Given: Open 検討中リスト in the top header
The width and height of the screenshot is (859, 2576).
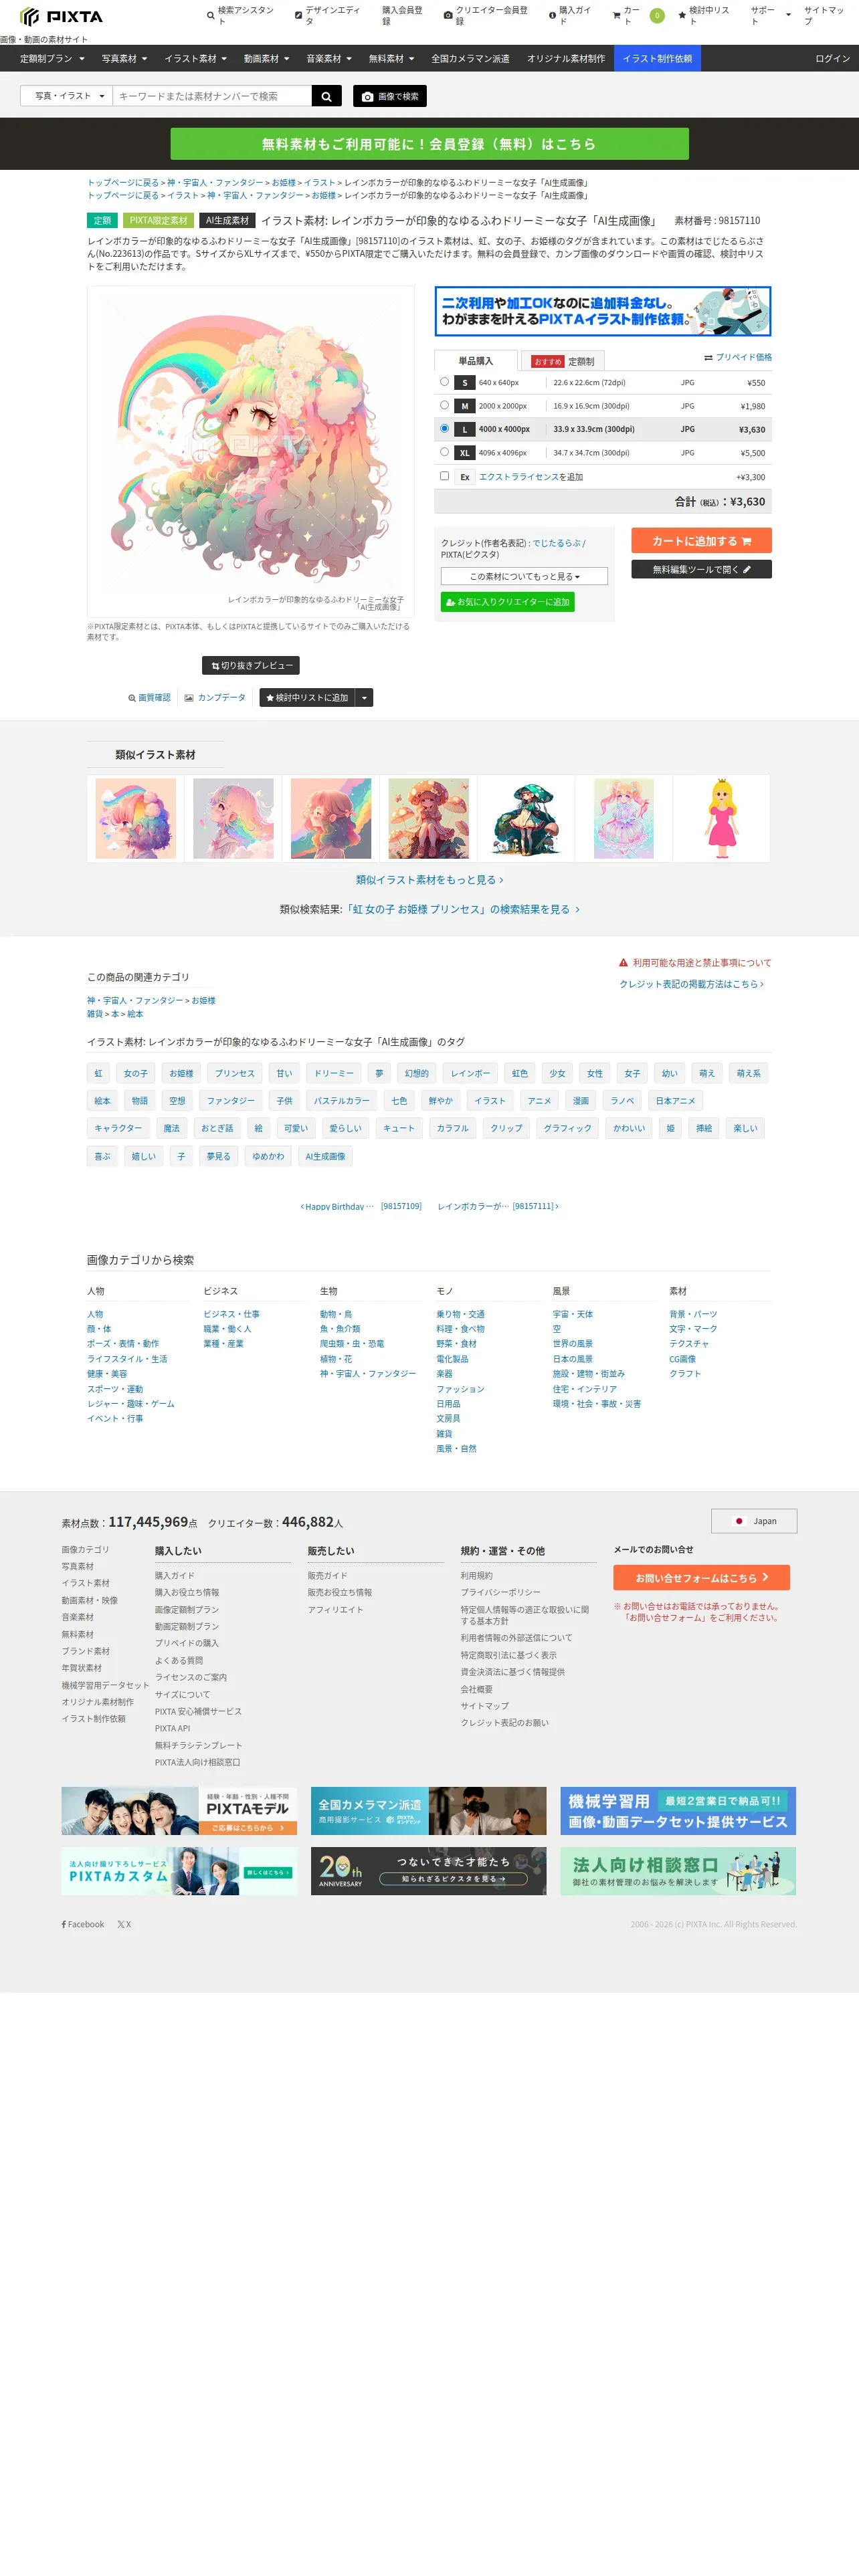Looking at the screenshot, I should (705, 16).
